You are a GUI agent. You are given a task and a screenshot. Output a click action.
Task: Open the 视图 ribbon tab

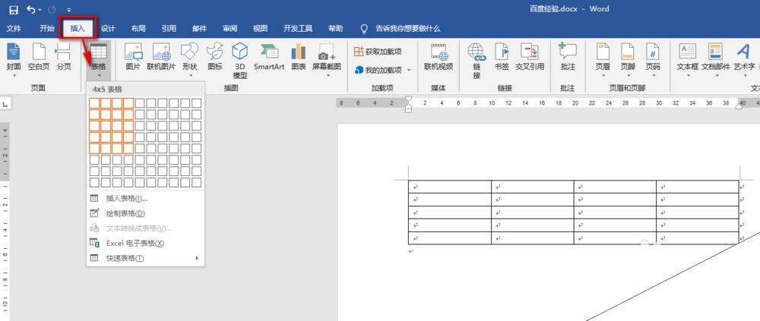[x=260, y=29]
